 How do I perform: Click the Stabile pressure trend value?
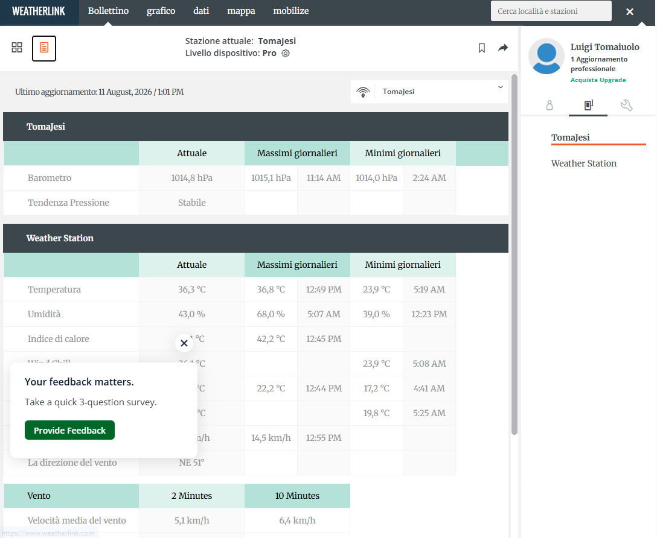191,203
